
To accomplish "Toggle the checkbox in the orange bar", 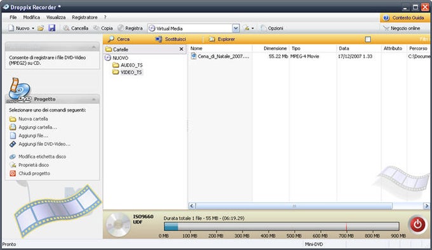I will click(x=368, y=39).
